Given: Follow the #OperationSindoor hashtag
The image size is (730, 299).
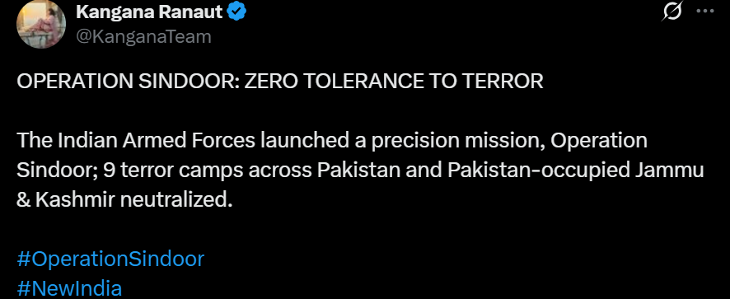Looking at the screenshot, I should (110, 259).
